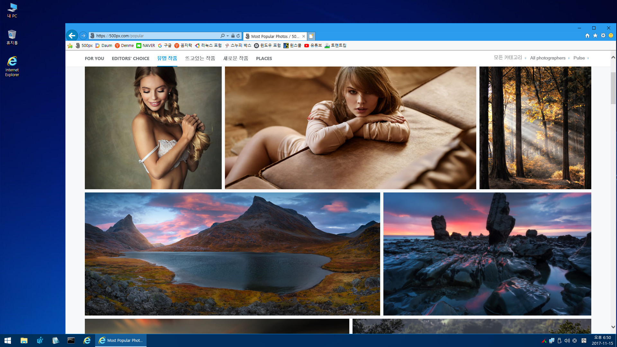
Task: Open the 스누피 박스 bookmark
Action: pyautogui.click(x=238, y=46)
